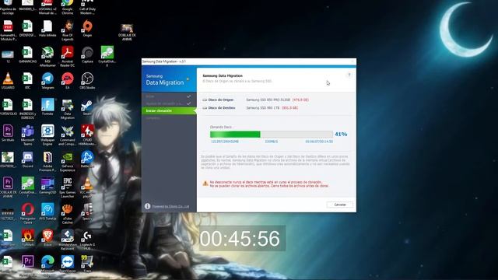Image resolution: width=498 pixels, height=280 pixels.
Task: Launch Steam from the desktop
Action: click(86, 107)
